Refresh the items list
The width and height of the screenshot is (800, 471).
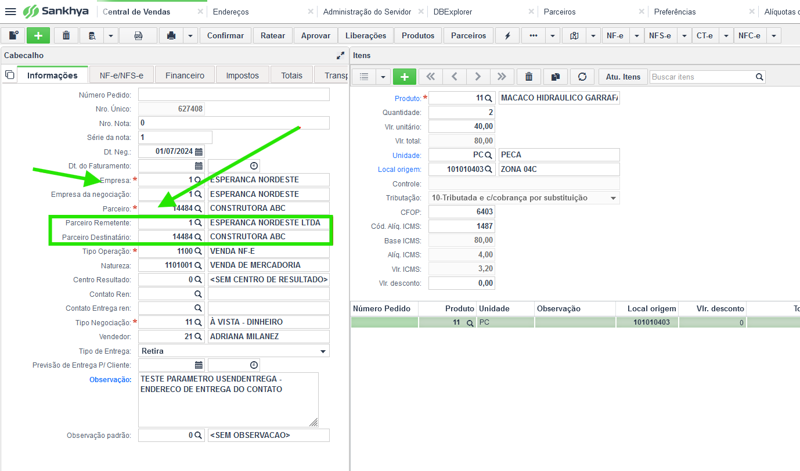(x=582, y=77)
